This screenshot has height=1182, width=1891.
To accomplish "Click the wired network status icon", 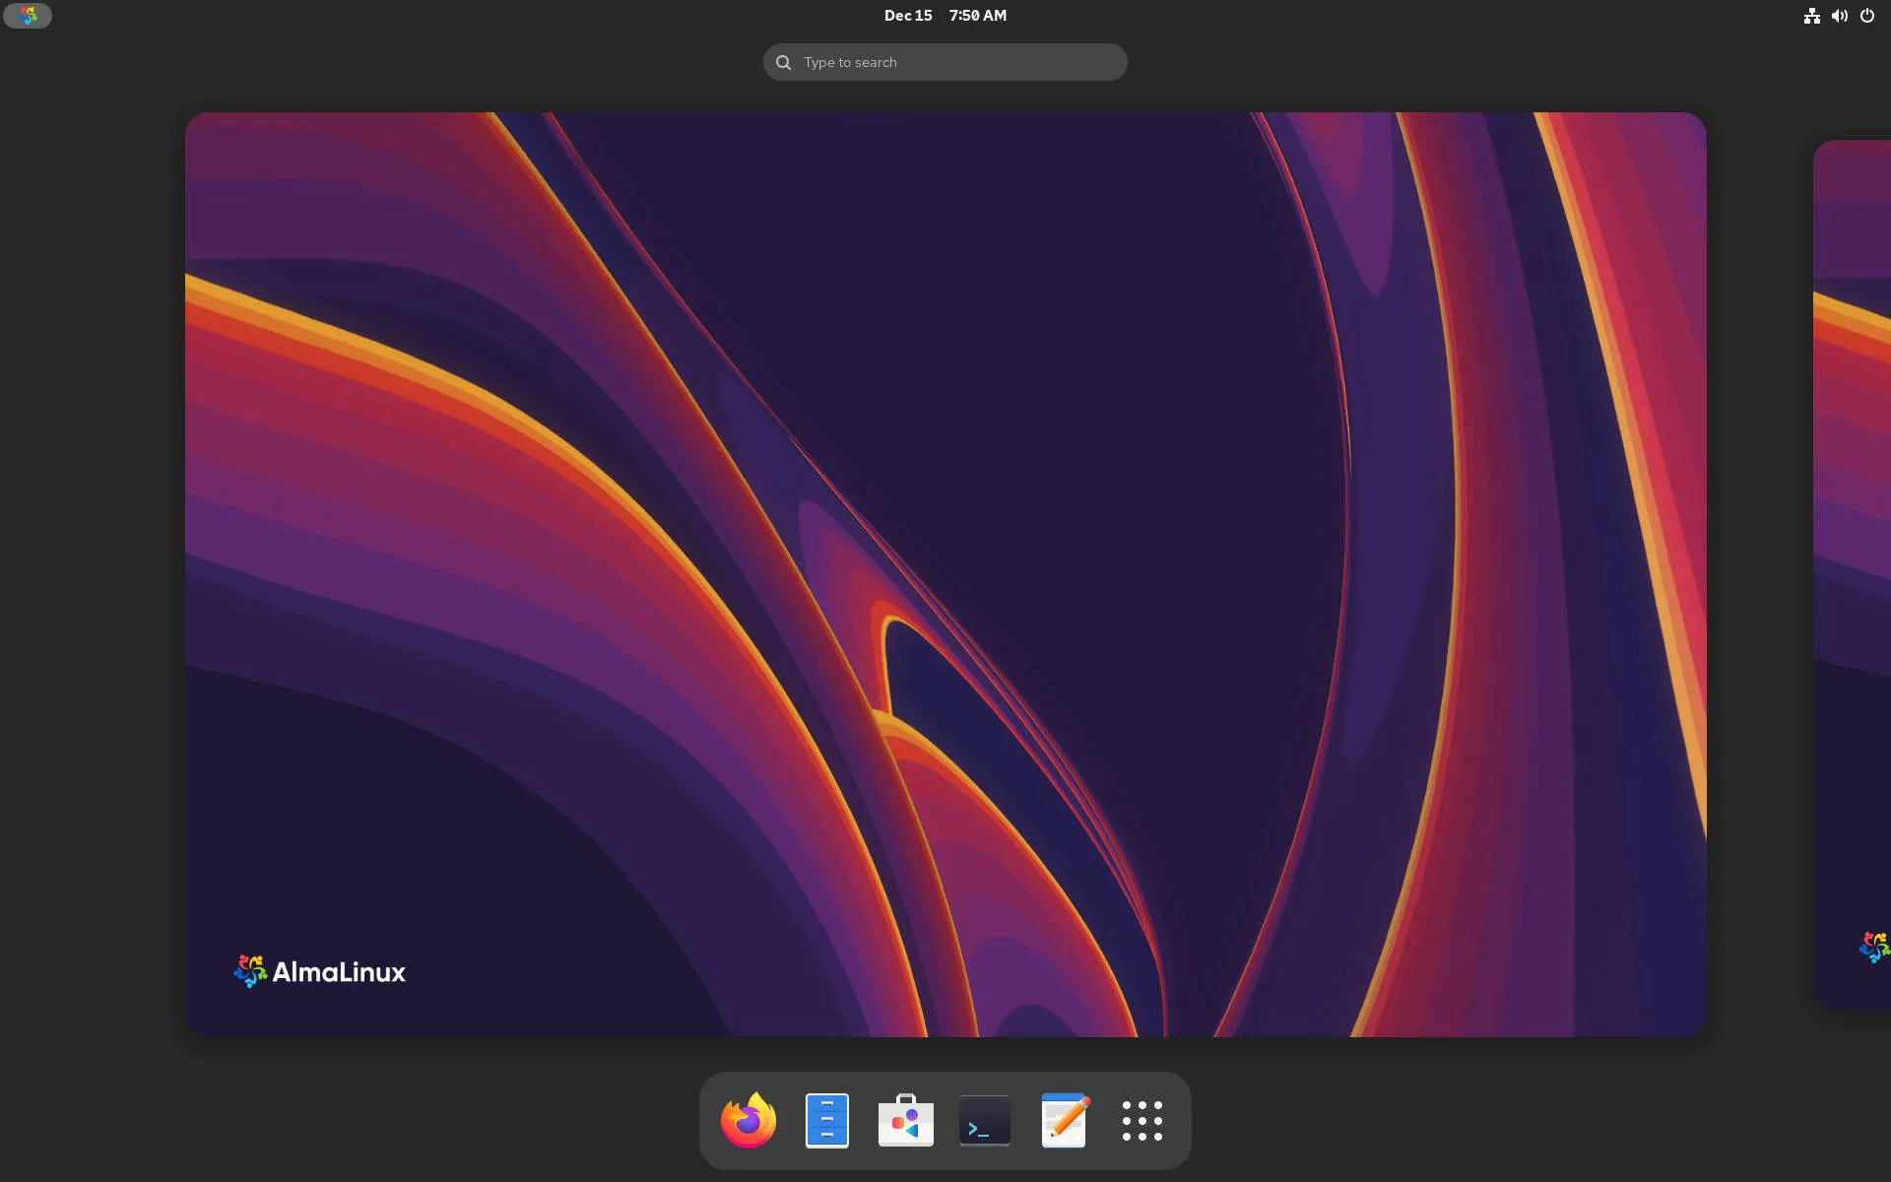I will click(1811, 16).
